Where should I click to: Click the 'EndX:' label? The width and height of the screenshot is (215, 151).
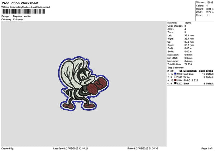coord(171,48)
